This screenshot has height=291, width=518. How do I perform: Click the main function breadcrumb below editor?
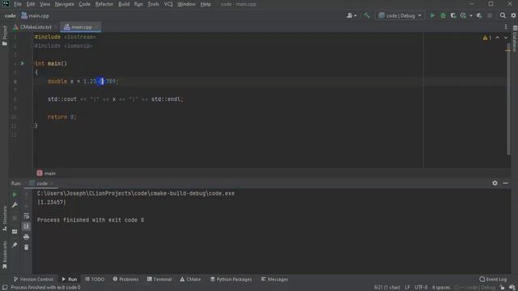tap(46, 173)
